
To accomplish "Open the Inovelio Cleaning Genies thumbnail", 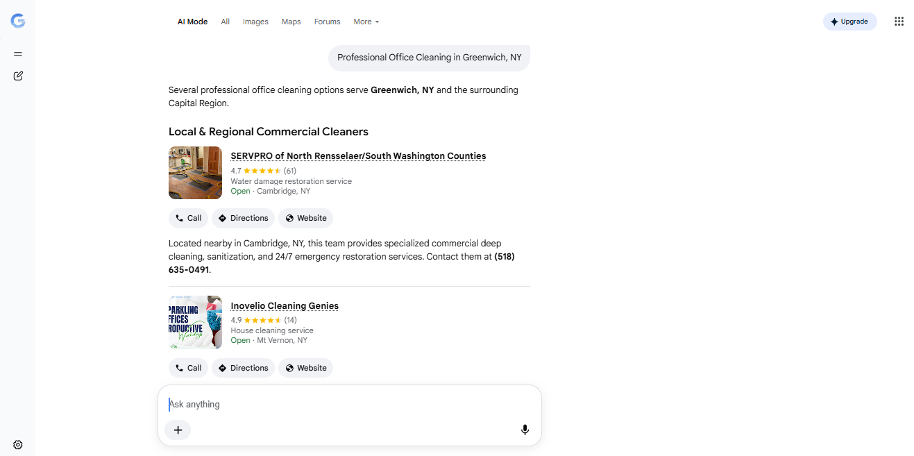I will 195,323.
